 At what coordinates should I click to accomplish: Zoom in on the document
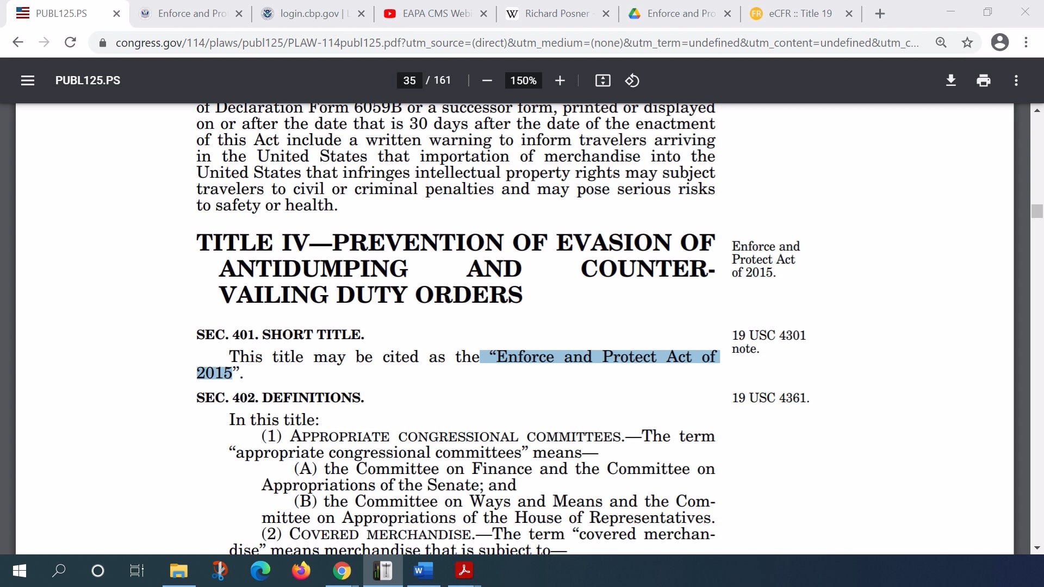point(560,80)
